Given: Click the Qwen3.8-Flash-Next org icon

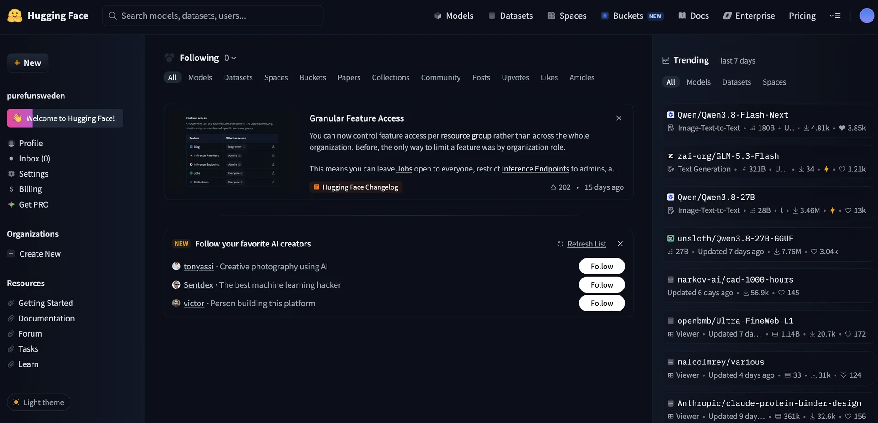Looking at the screenshot, I should coord(670,115).
